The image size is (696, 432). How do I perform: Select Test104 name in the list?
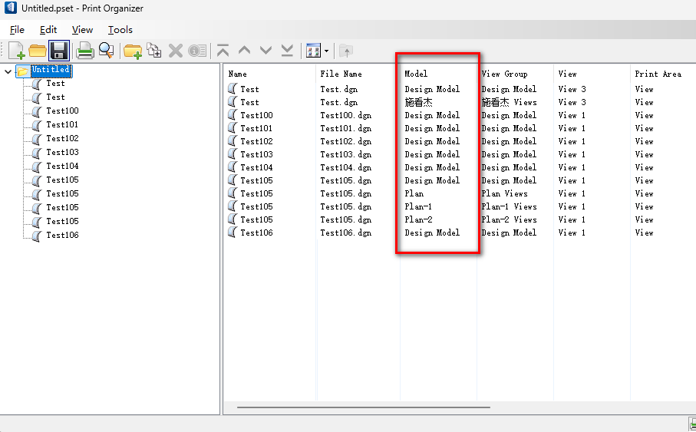256,167
